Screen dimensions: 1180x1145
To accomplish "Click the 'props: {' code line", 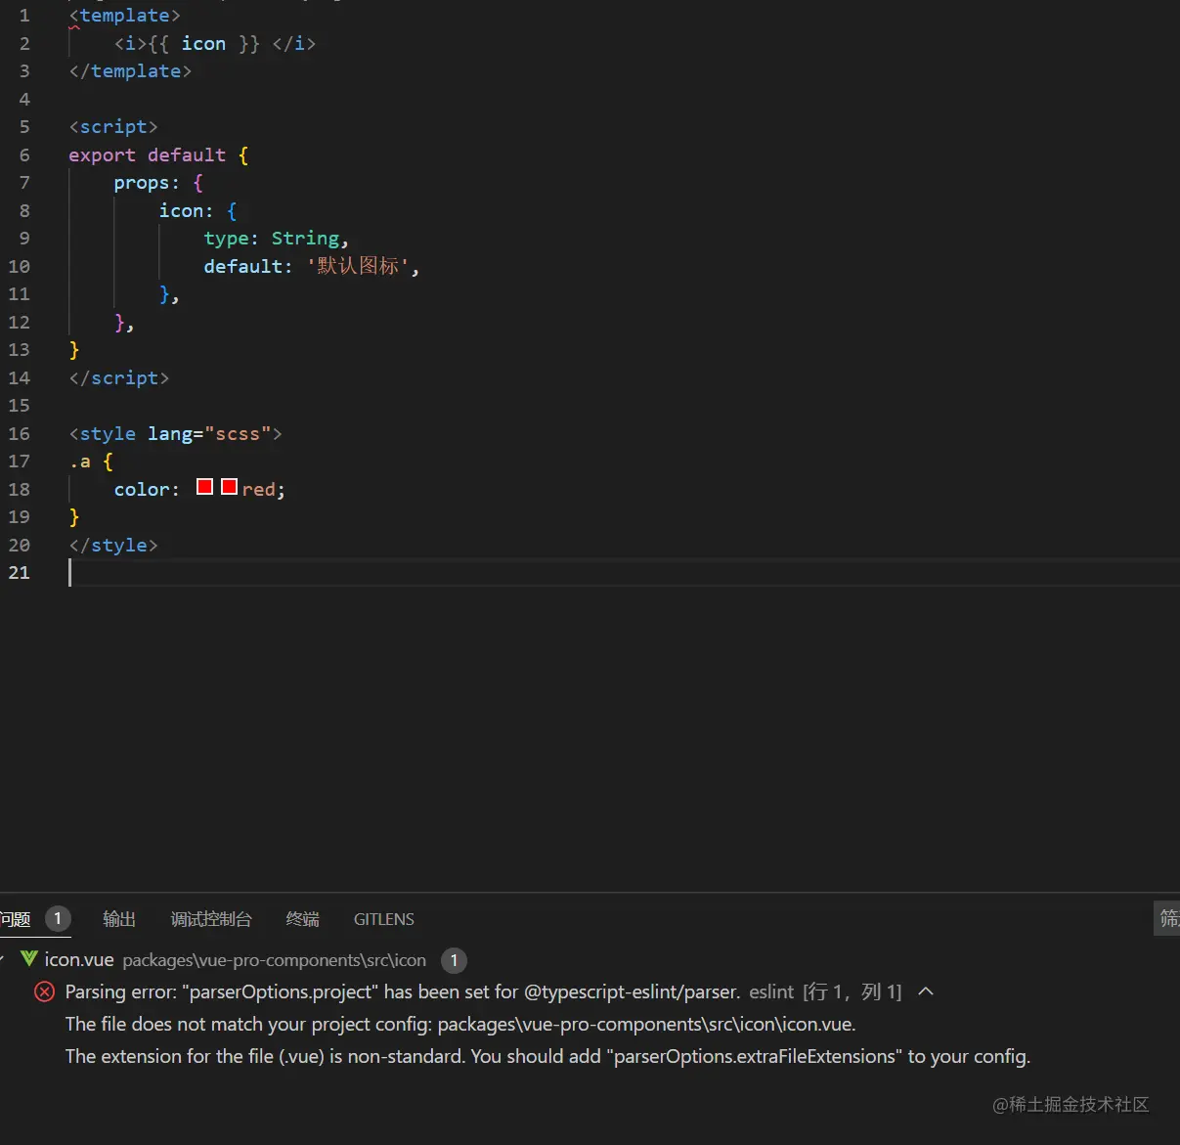I will (x=158, y=183).
